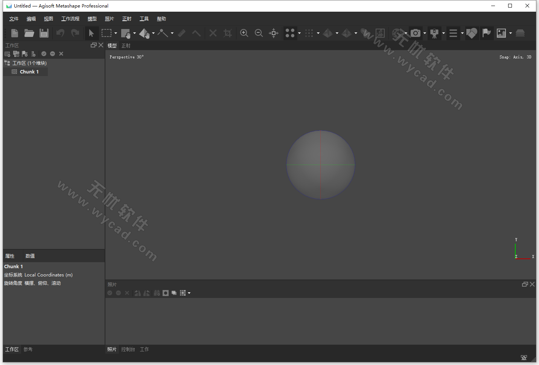
Task: Disable selected cameras in the Photos pane
Action: pyautogui.click(x=118, y=293)
